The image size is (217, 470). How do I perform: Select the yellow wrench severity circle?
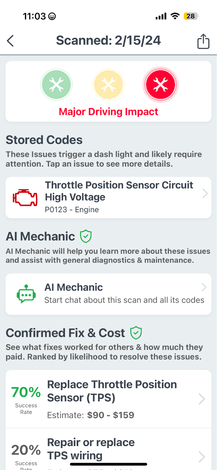click(108, 85)
